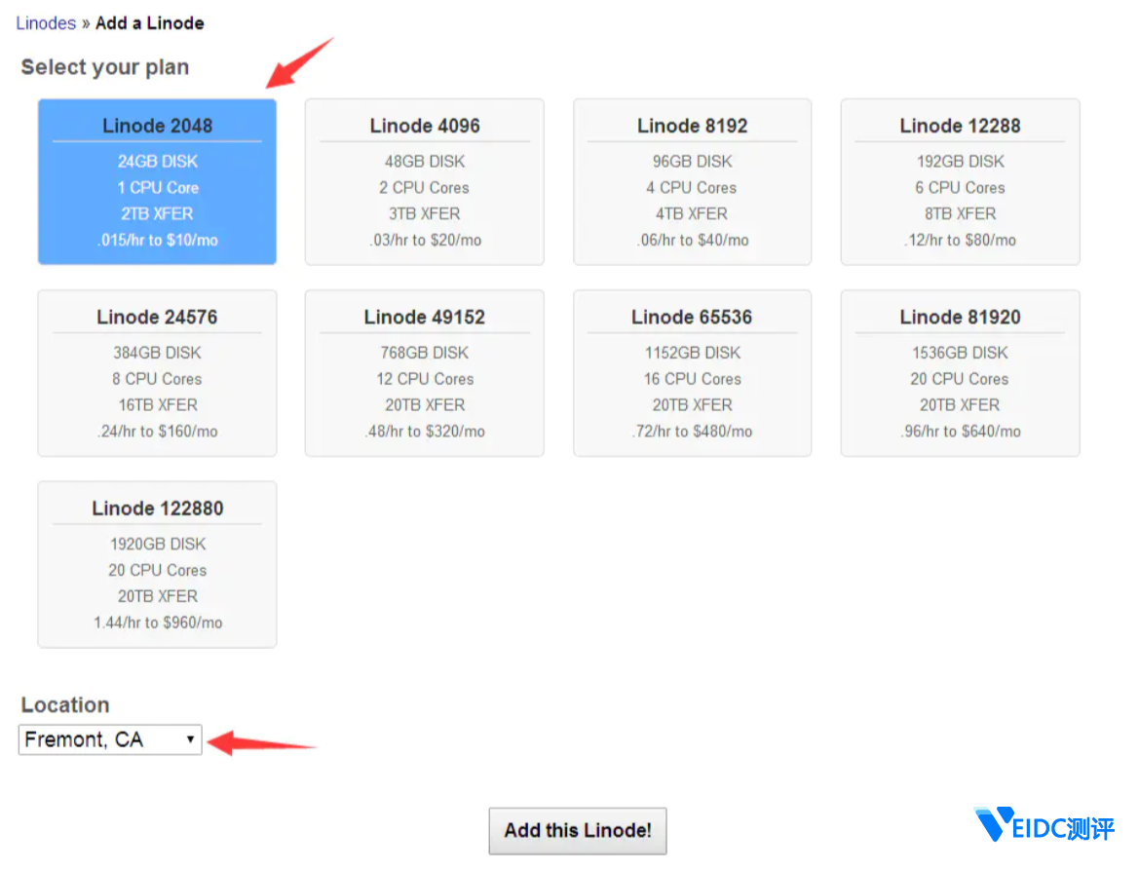This screenshot has width=1139, height=870.
Task: Click the 12 CPU Cores text
Action: 425,379
